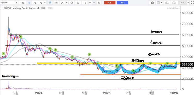Image resolution: width=194 pixels, height=95 pixels.
Task: Click the 005490 symbol input field
Action: [7, 3]
